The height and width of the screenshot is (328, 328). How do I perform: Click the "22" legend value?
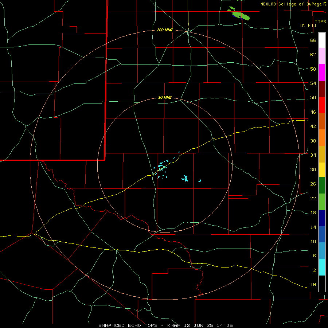point(313,198)
